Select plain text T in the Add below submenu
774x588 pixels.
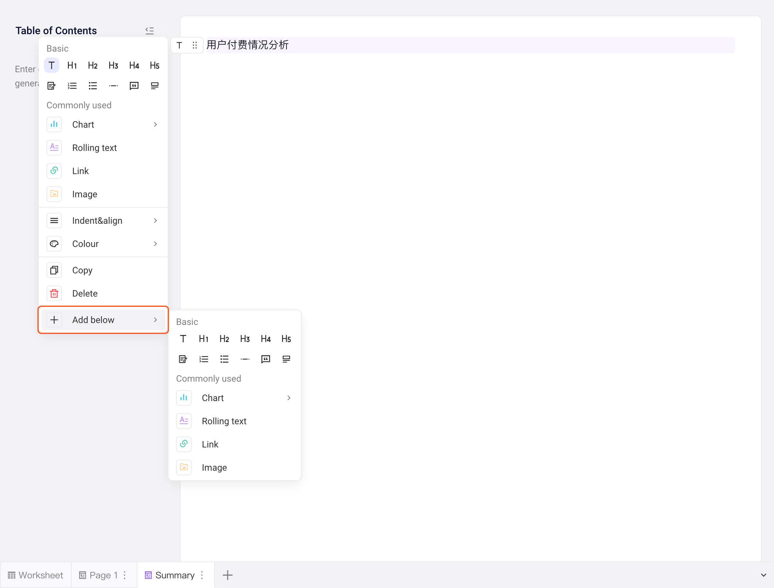tap(183, 339)
